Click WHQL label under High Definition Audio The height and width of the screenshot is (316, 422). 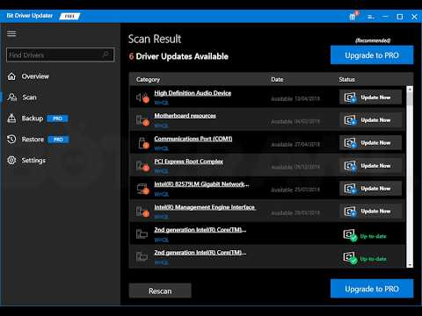(x=161, y=103)
